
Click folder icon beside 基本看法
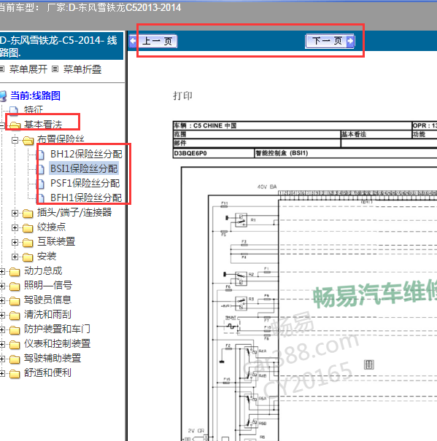[x=15, y=125]
